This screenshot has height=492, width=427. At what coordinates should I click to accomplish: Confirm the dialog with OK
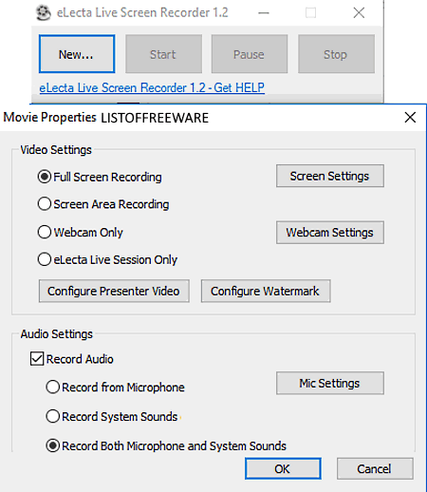pyautogui.click(x=283, y=468)
